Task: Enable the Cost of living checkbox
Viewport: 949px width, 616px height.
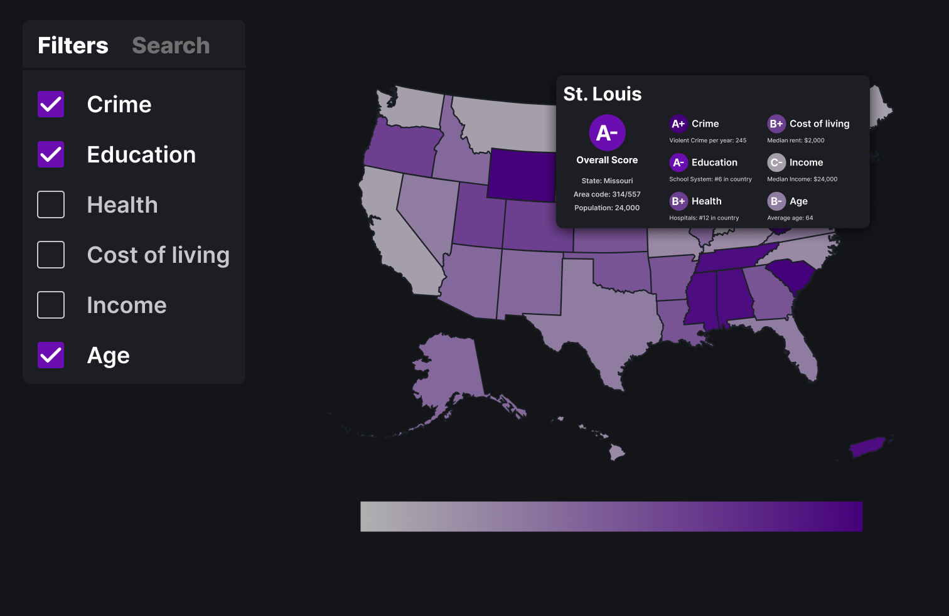Action: pos(51,255)
